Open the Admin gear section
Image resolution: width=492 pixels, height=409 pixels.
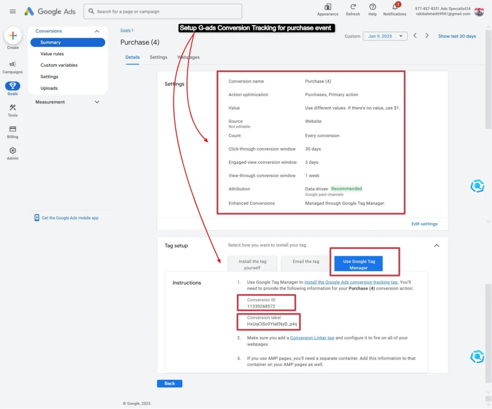(12, 153)
